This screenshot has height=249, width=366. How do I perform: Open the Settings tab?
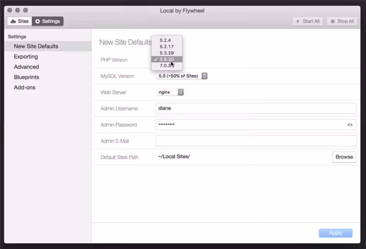pos(48,21)
